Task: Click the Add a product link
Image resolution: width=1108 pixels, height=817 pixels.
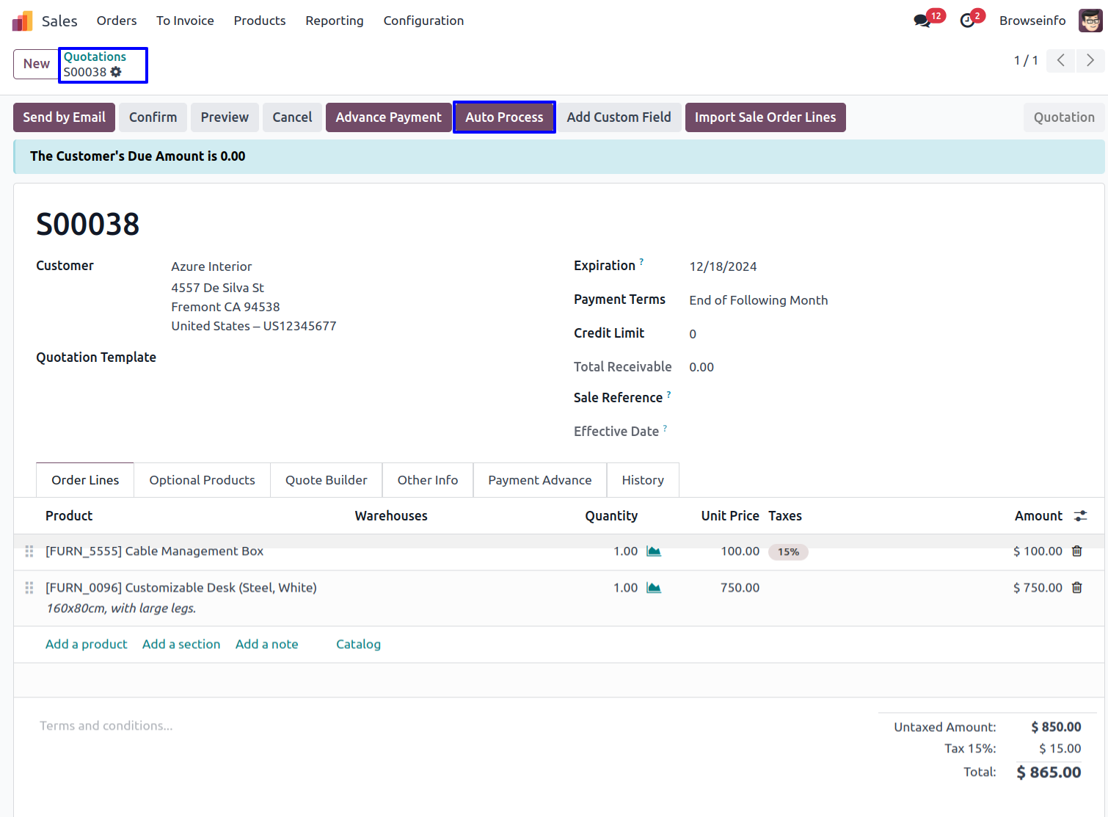Action: coord(86,644)
